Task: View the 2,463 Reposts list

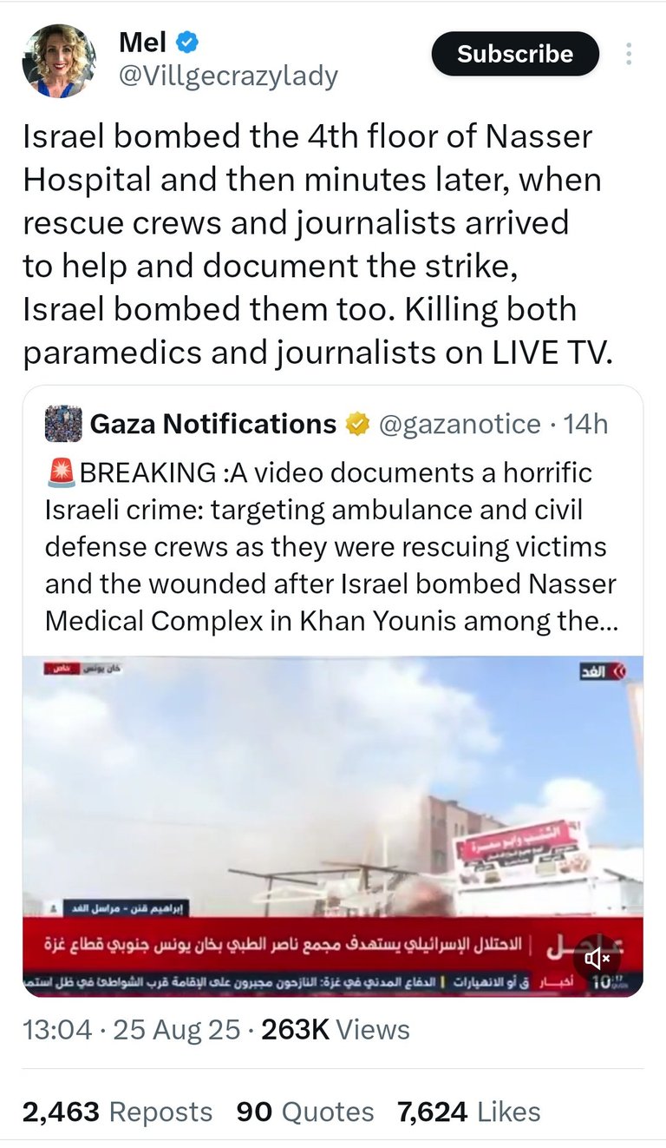Action: coord(117,1112)
